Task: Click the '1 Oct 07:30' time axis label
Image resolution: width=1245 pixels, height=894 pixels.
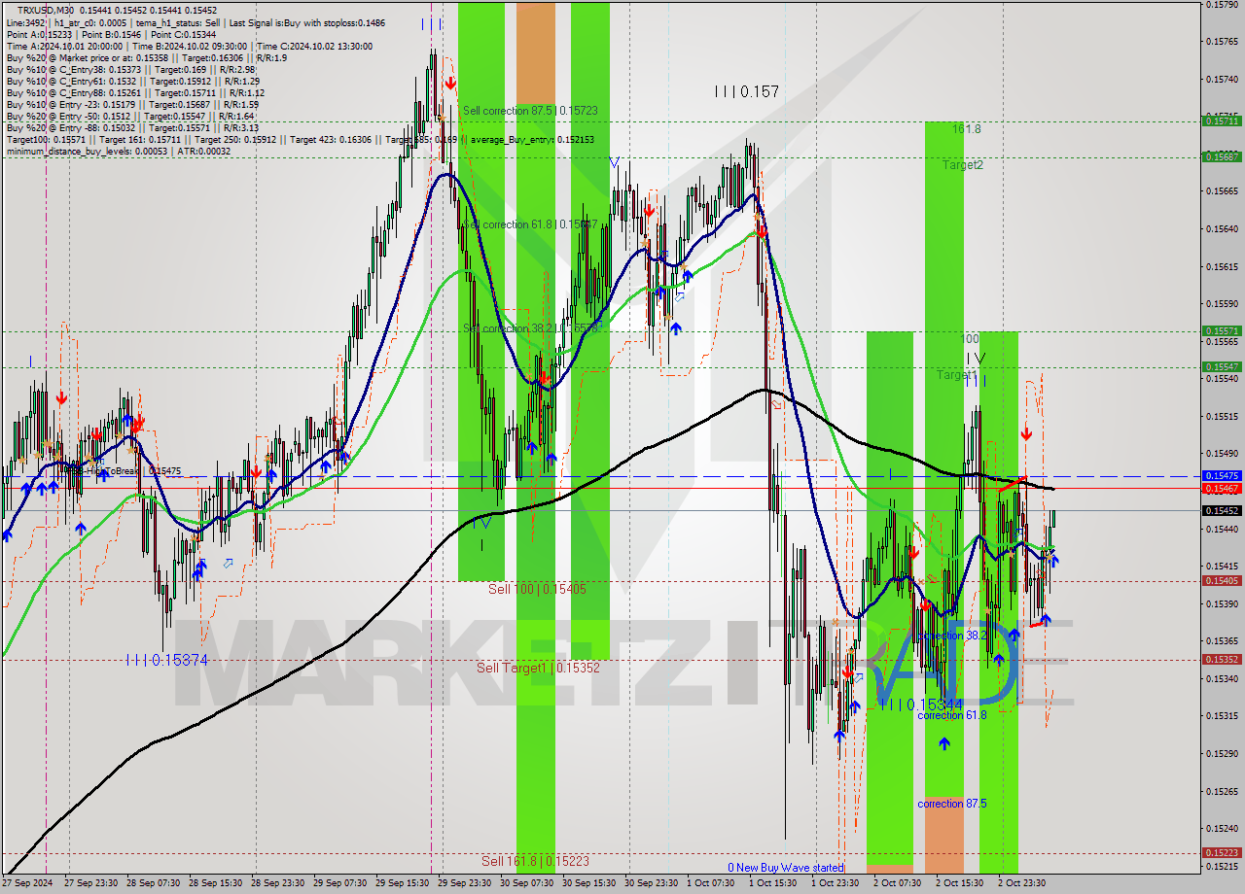Action: tap(712, 883)
